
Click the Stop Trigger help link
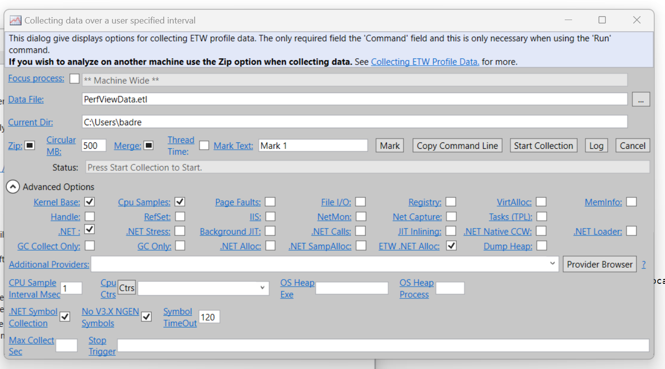(102, 346)
